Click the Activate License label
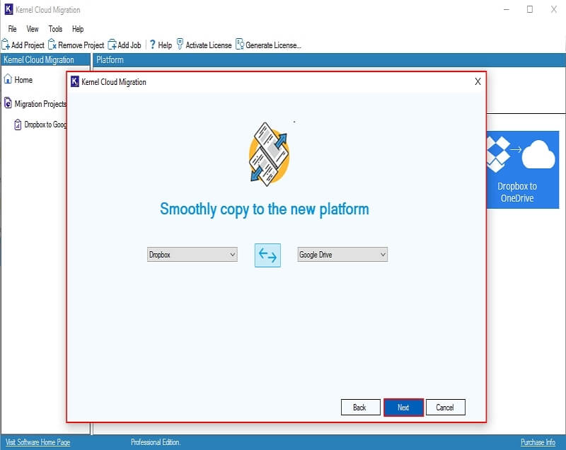The height and width of the screenshot is (450, 566). [209, 45]
